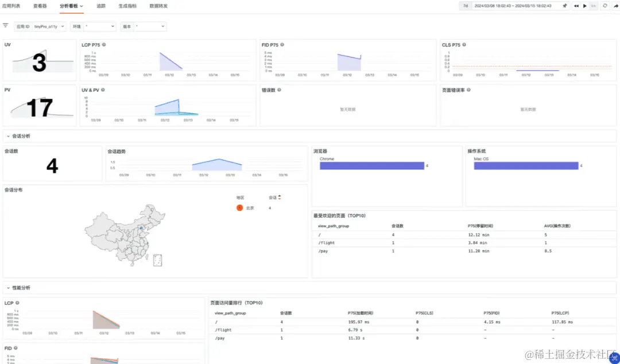Image resolution: width=620 pixels, height=364 pixels.
Task: Click the filter icon beside 应用 ID
Action: pyautogui.click(x=6, y=25)
